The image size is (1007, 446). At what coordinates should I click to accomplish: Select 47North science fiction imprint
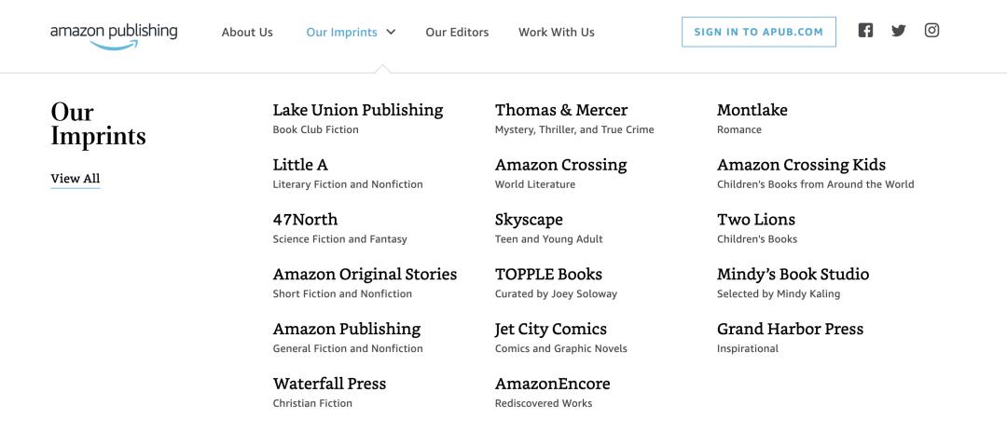click(305, 220)
